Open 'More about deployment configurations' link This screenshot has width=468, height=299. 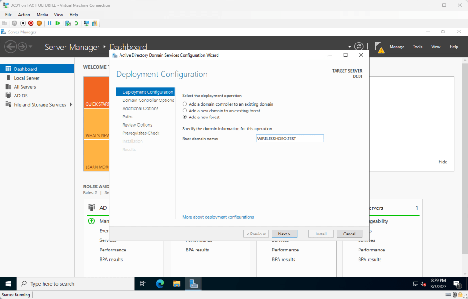click(x=218, y=217)
